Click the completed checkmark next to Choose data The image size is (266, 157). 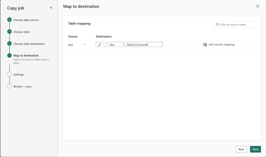click(x=10, y=32)
